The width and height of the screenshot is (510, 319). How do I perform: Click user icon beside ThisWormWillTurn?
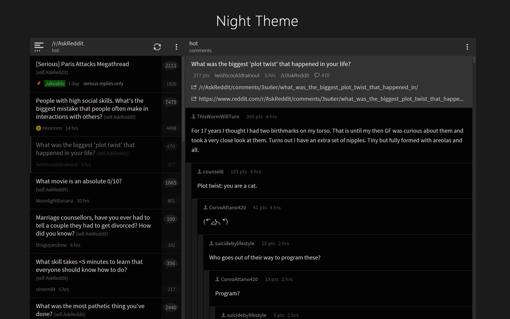[194, 116]
